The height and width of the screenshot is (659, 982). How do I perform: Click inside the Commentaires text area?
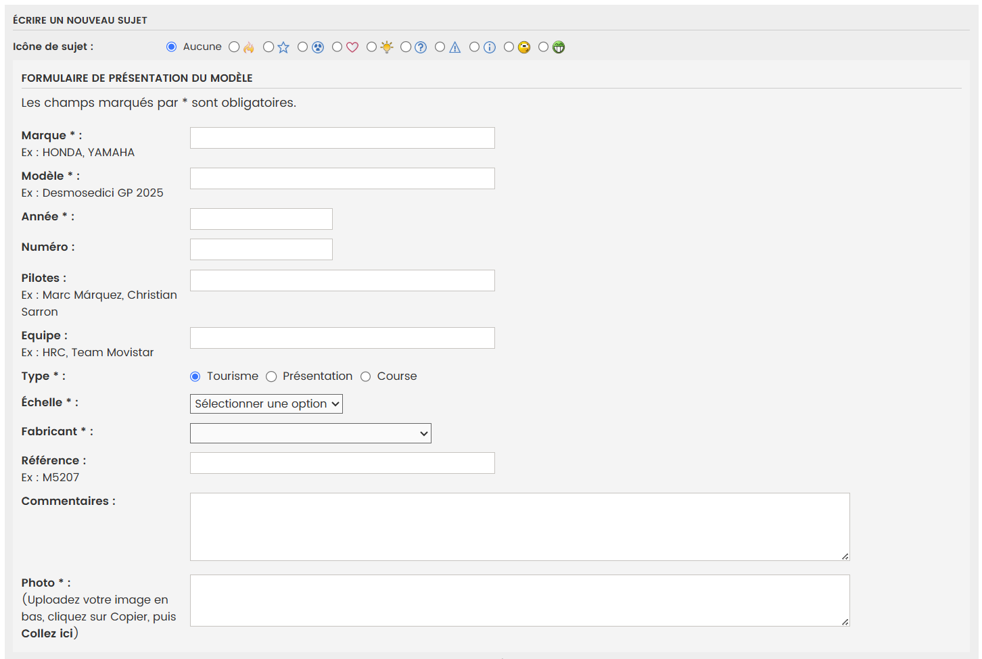[519, 527]
